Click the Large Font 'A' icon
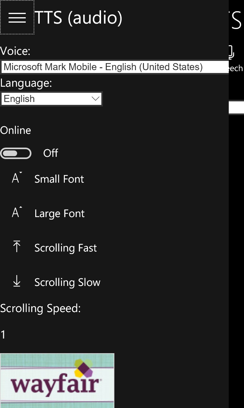Viewport: 244px width, 408px height. [17, 212]
